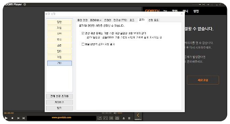
Task: Skip to the next track
Action: coord(24,118)
